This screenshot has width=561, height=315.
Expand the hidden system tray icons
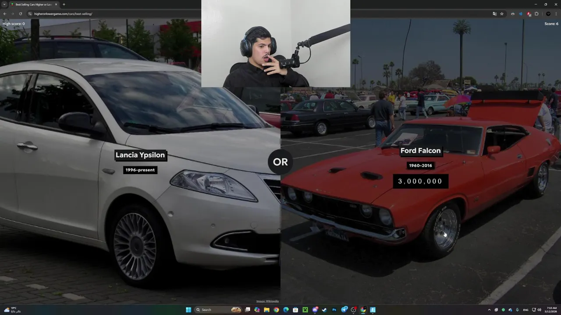(490, 310)
